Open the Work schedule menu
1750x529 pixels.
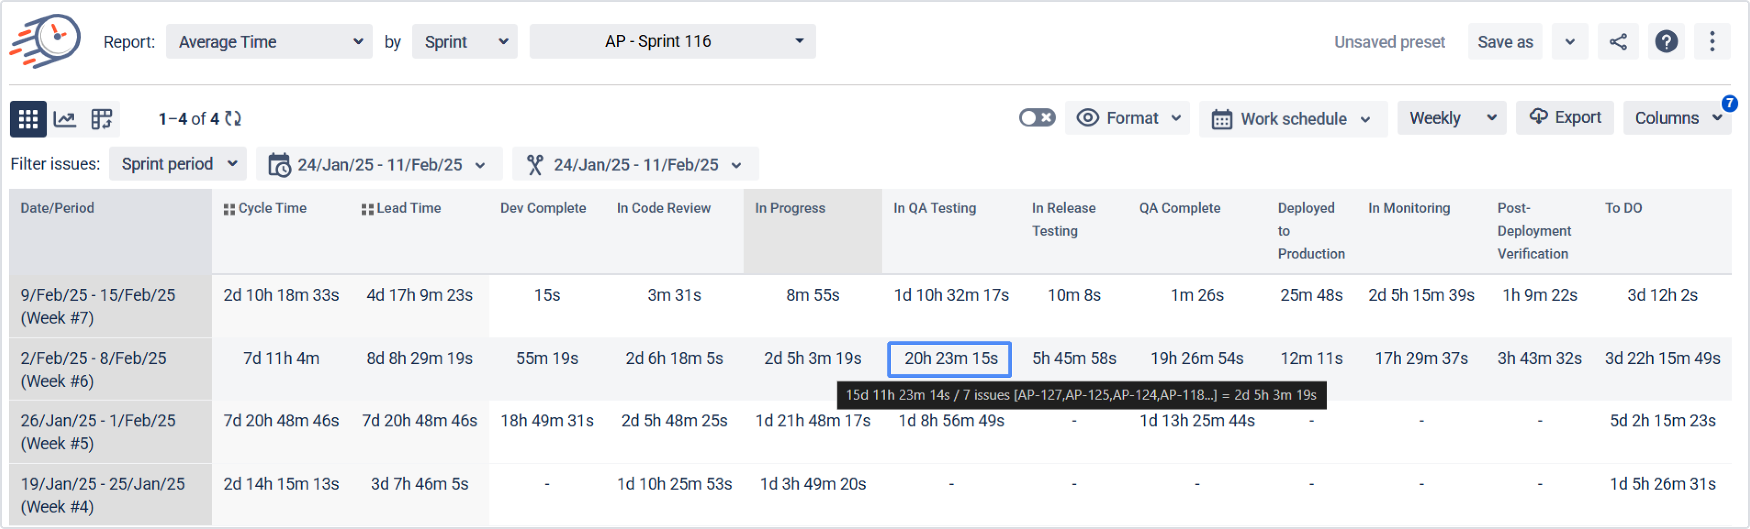(x=1293, y=119)
